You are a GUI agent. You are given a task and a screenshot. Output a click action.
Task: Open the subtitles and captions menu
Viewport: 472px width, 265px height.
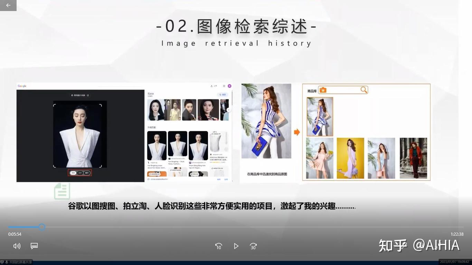[x=34, y=246]
